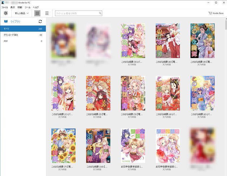Open このはな綺譚 volume 10 cover
This screenshot has width=227, height=176.
[x=98, y=146]
